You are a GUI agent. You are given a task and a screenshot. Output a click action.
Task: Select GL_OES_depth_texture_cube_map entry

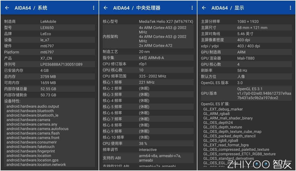pyautogui.click(x=232, y=132)
